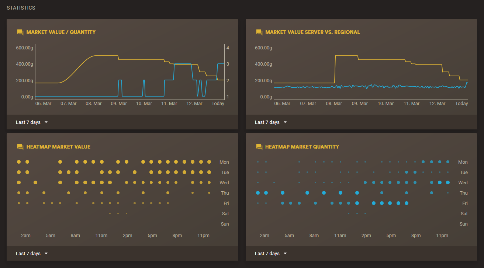Click the 5am hour label in Heatmap Market Quantity

tap(290, 236)
